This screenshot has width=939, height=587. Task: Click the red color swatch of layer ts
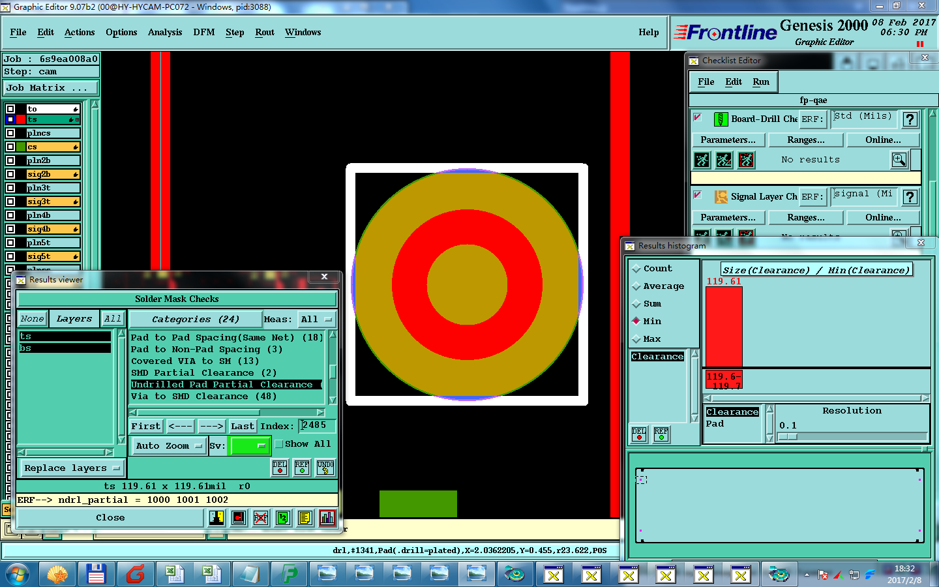[x=21, y=119]
